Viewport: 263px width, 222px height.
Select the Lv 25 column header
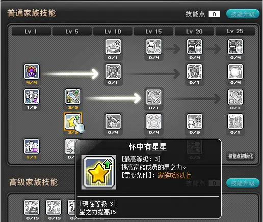235,31
